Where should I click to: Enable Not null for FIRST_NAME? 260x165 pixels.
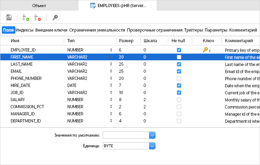tap(179, 57)
